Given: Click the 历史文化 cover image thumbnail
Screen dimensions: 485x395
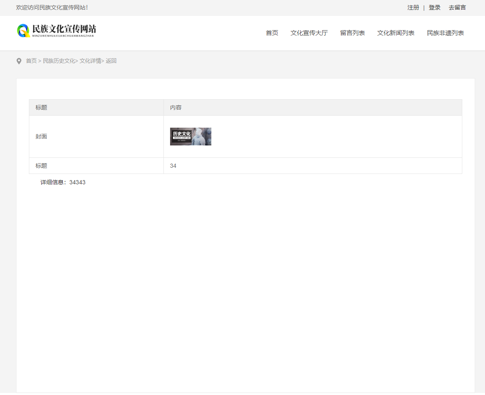Looking at the screenshot, I should click(190, 136).
